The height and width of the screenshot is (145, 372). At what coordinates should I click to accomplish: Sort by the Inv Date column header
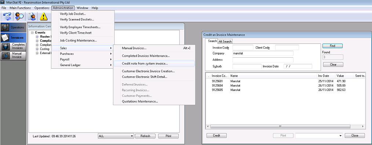(x=326, y=76)
